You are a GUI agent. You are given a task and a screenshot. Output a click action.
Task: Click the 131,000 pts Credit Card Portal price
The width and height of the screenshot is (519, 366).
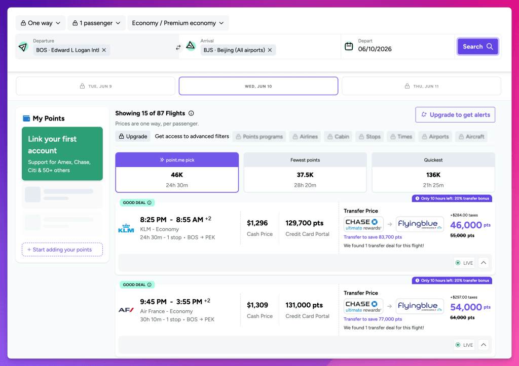[x=304, y=305]
